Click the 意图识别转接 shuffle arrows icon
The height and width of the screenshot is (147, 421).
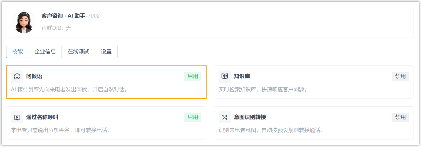click(224, 117)
